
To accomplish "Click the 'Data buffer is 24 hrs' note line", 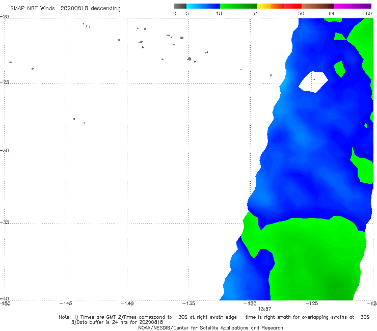I will [x=117, y=322].
